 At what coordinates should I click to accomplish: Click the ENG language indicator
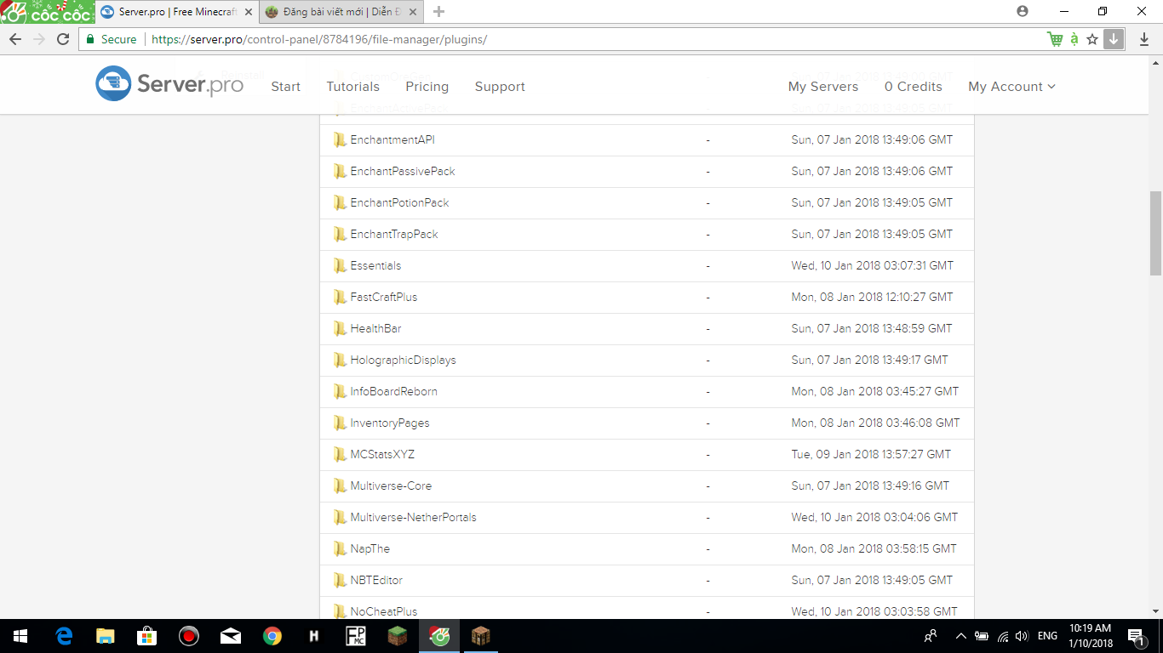[1047, 636]
